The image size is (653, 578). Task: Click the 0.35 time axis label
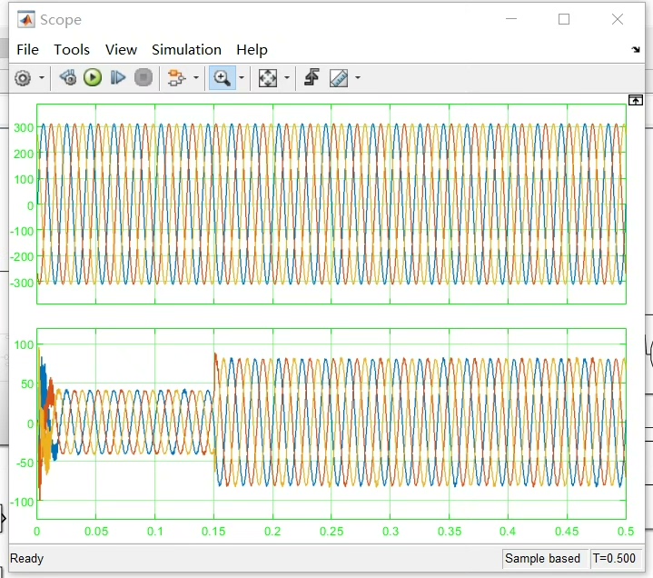point(450,532)
